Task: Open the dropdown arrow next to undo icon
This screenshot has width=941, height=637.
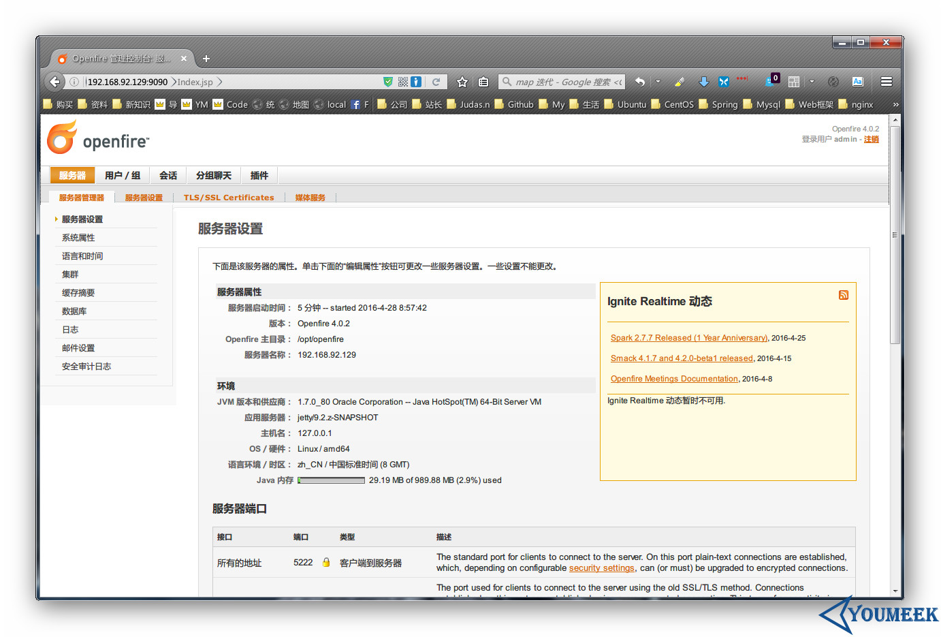Action: 658,82
